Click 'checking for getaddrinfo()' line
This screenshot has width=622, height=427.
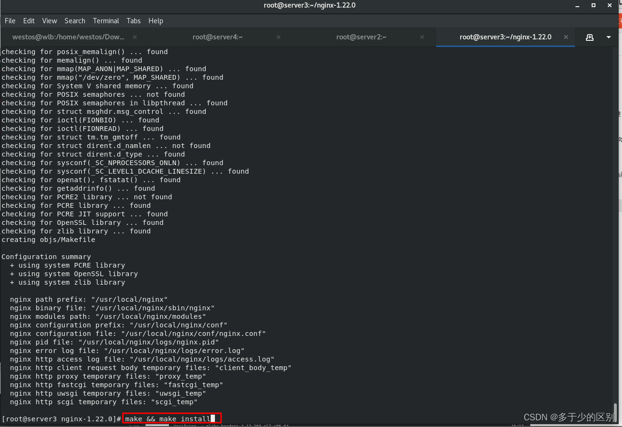(x=78, y=188)
